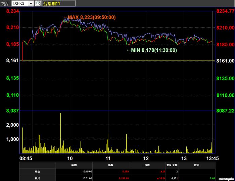Viewport: 235px width, 181px height.
Task: Click the 8161.00 reference price label on right
Action: [x=225, y=61]
